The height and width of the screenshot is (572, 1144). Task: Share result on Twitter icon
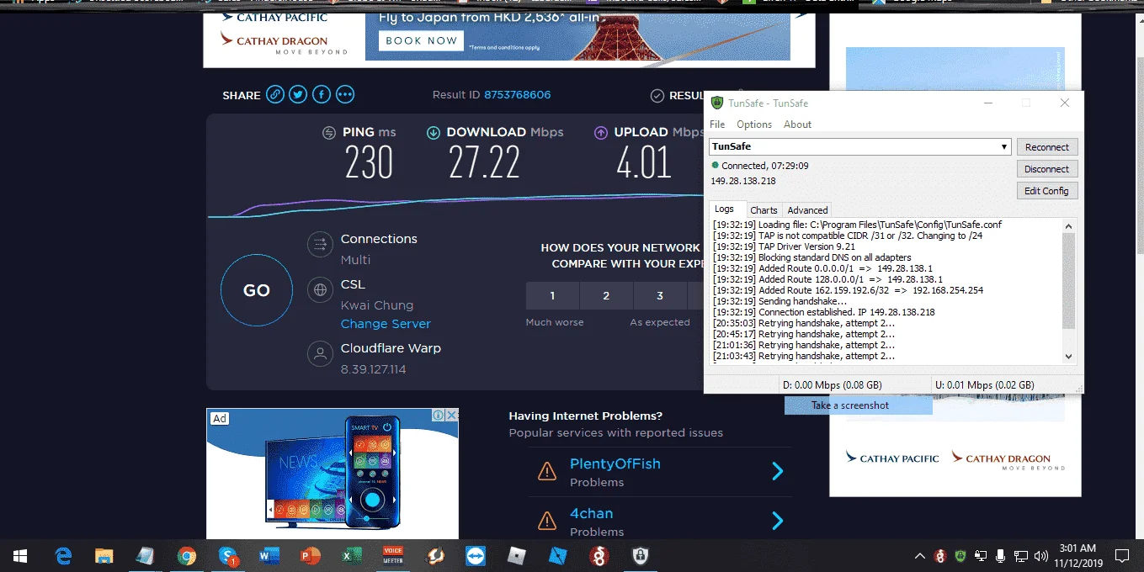coord(298,94)
